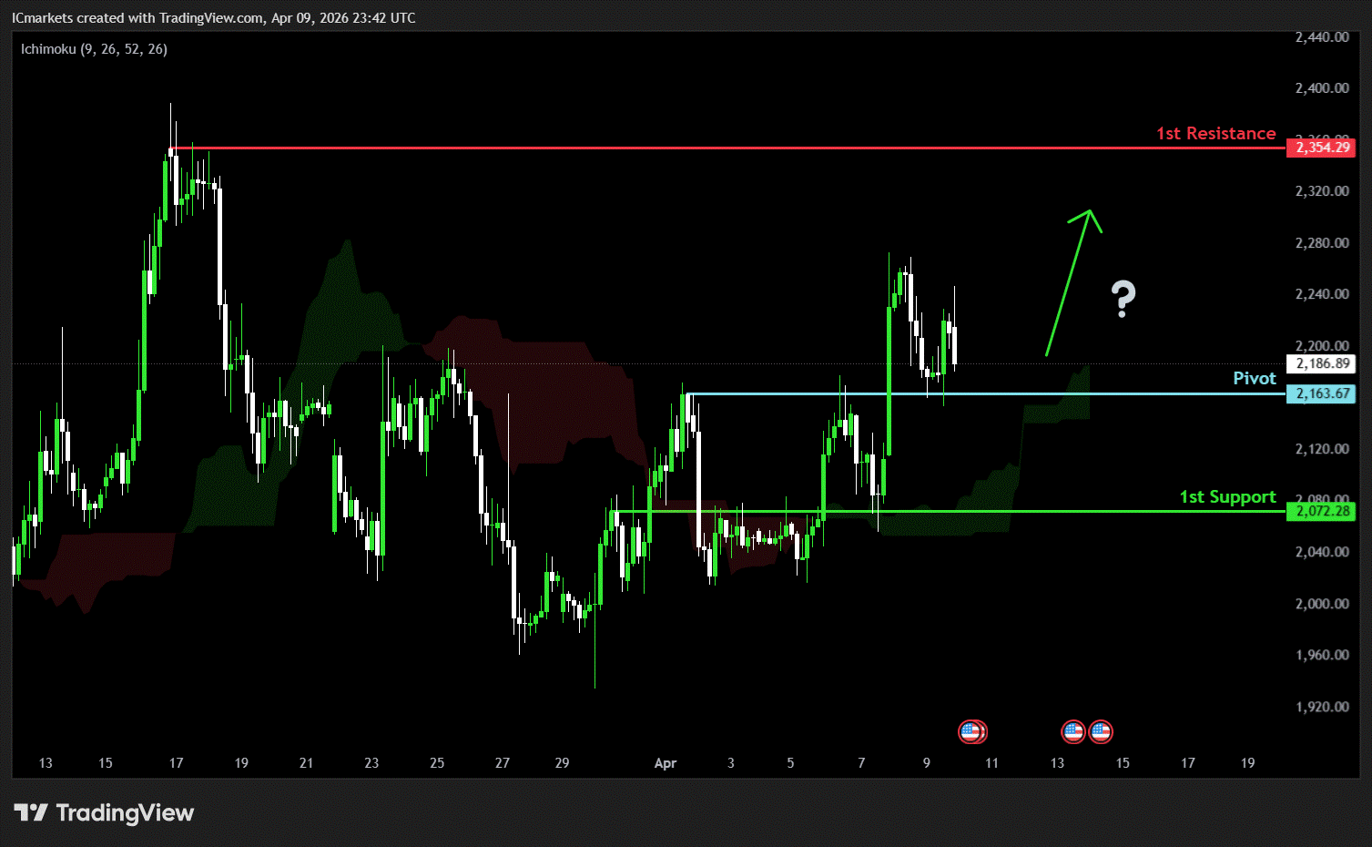Select the "1st Support" text label
The image size is (1372, 847).
[1227, 496]
